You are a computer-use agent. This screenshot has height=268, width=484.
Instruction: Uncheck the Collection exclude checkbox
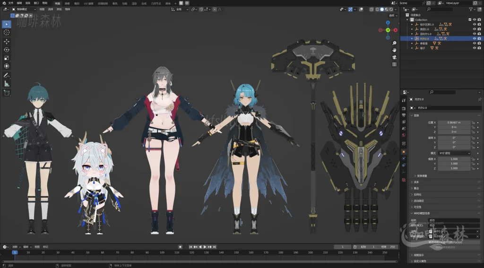470,20
